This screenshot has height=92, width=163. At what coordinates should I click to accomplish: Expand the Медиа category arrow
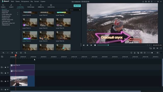(x=18, y=13)
